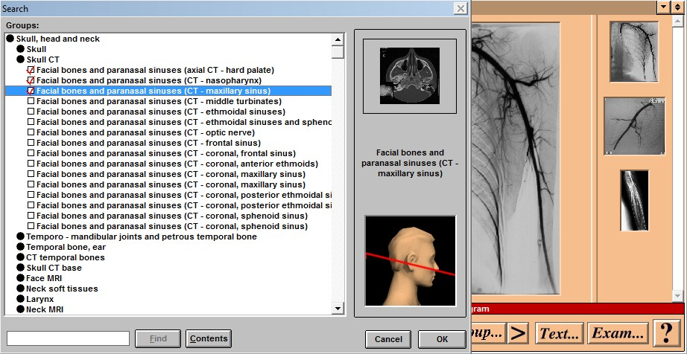Select the middle angiogram thumbnail

point(633,126)
